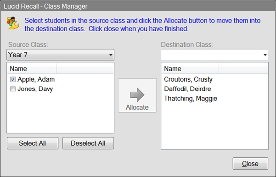Click the Allocate button label
276x177 pixels.
pyautogui.click(x=137, y=107)
